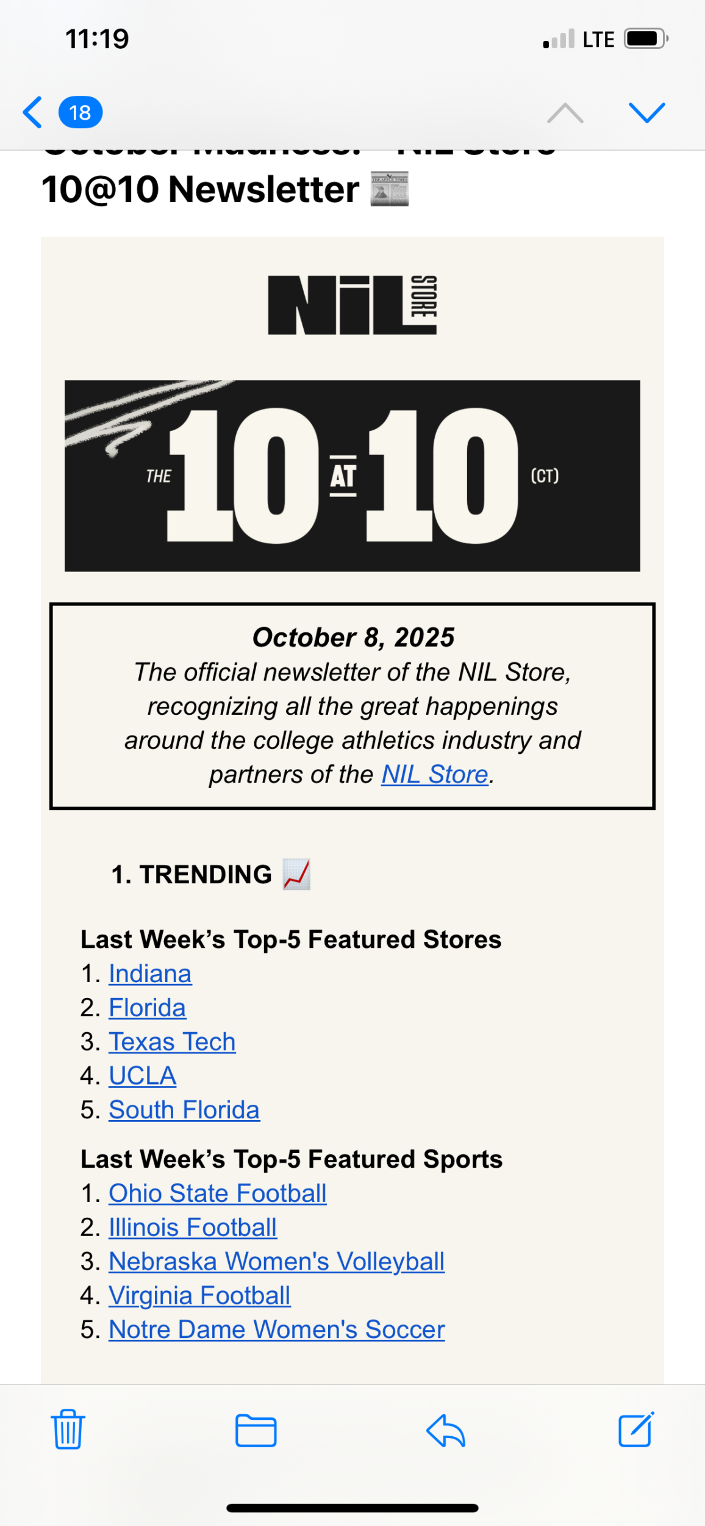Compose new message icon
705x1526 pixels.
pos(636,1430)
